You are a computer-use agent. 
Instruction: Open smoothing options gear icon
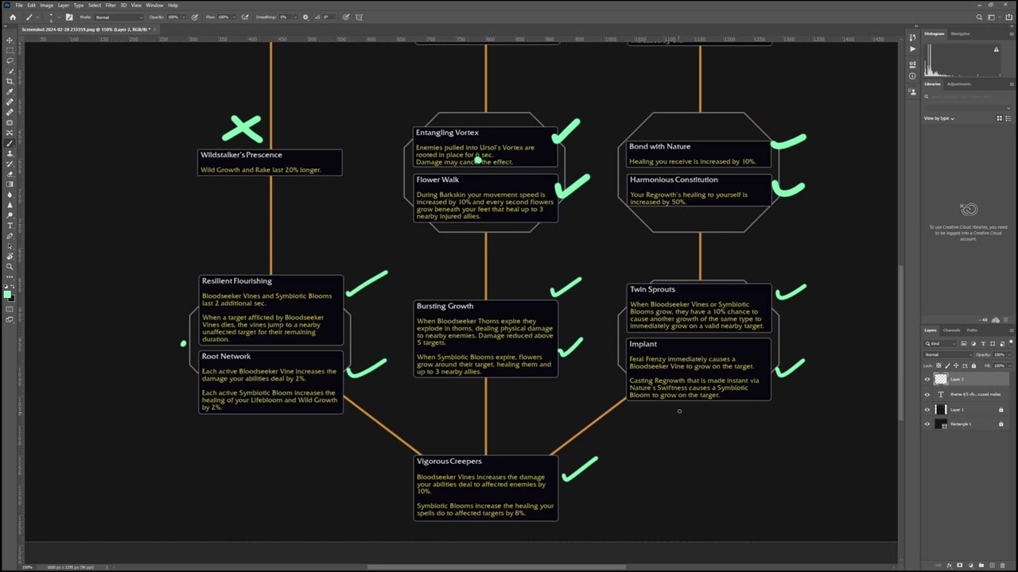305,17
